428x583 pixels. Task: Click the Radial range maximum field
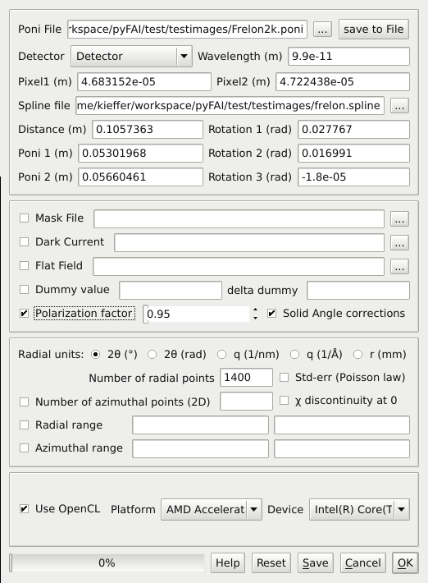tap(342, 425)
